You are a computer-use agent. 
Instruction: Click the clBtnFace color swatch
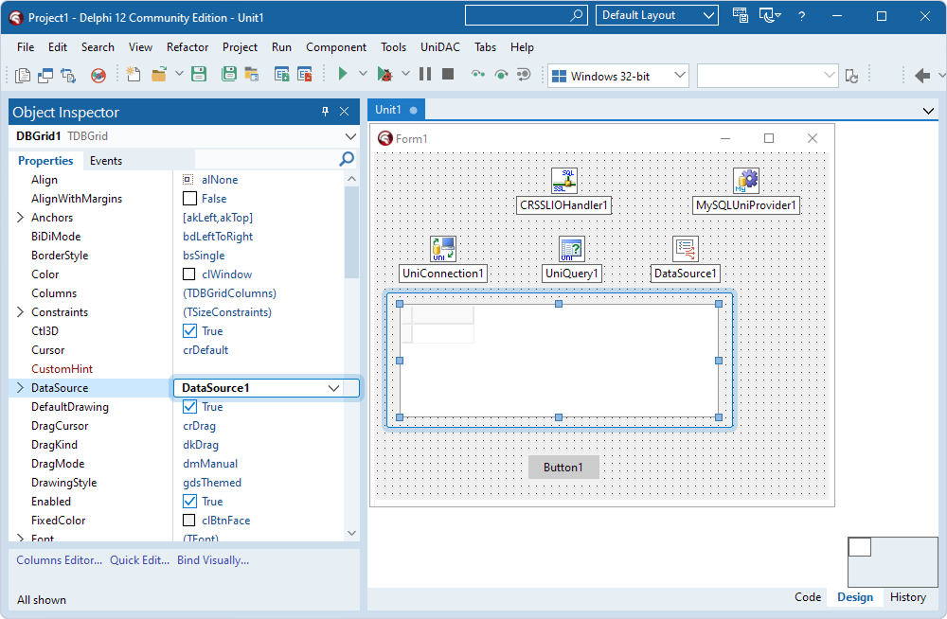click(189, 520)
